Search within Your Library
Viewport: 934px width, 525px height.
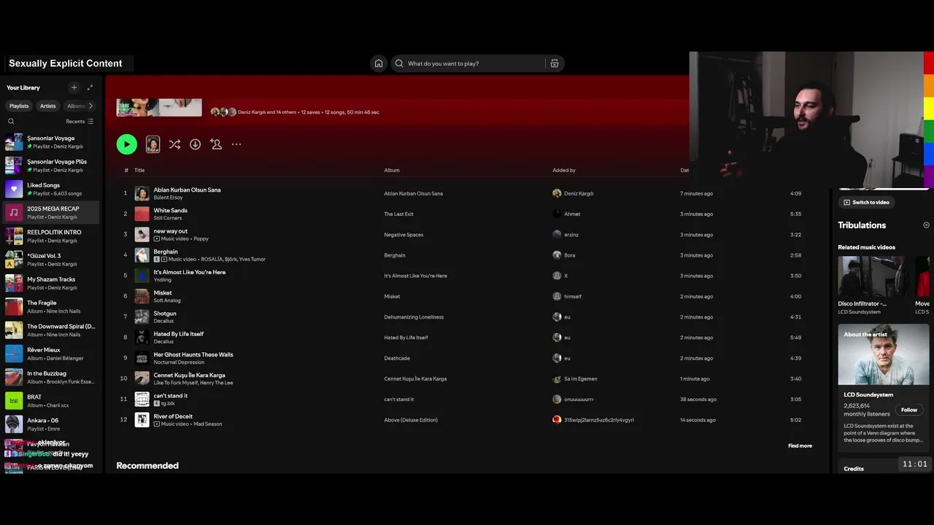(11, 122)
